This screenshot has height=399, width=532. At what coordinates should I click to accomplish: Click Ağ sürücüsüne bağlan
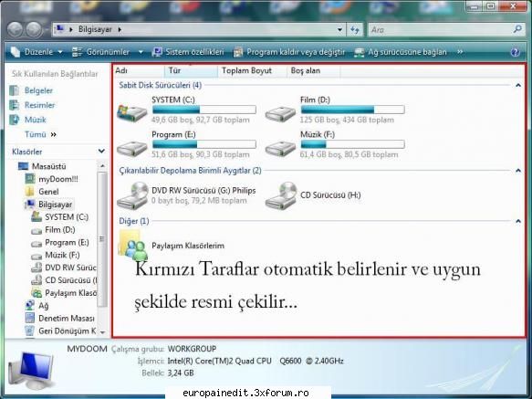point(401,52)
